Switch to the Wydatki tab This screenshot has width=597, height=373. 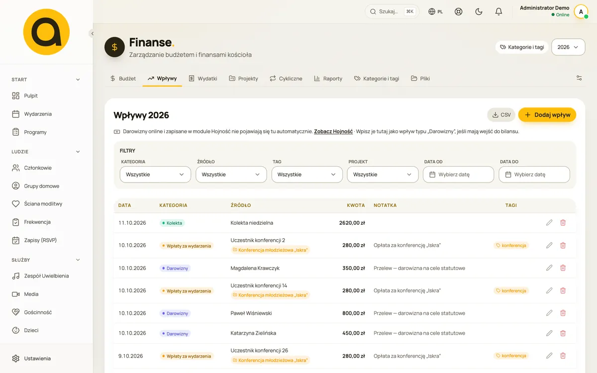point(203,79)
